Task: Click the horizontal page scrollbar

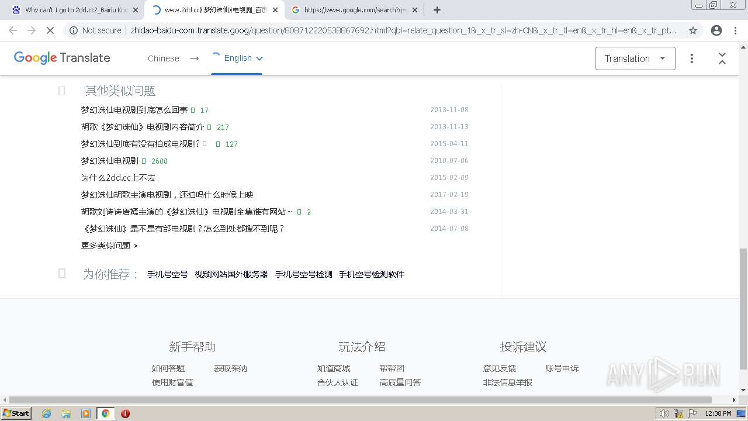Action: click(x=361, y=400)
